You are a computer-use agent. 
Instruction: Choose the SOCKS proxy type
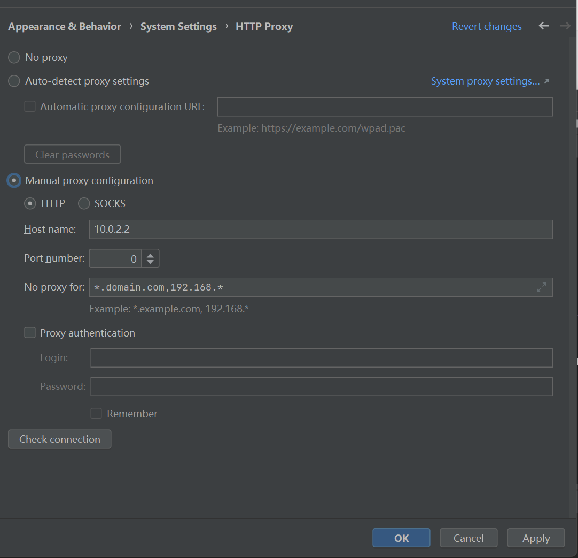click(84, 204)
